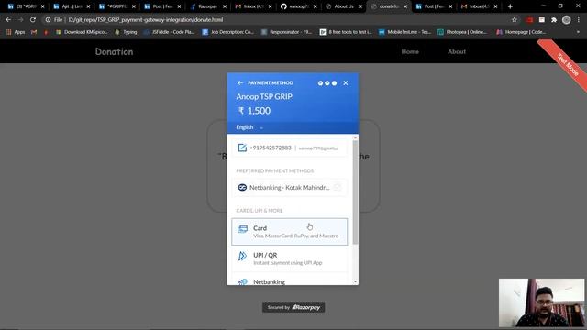Click the address bar URL field
The image size is (587, 330).
click(281, 20)
